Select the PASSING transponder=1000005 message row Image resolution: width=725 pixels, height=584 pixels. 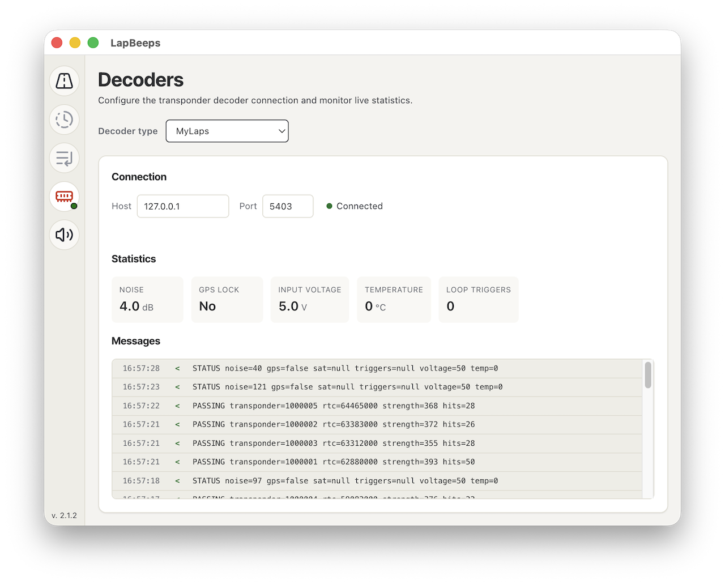(x=377, y=406)
